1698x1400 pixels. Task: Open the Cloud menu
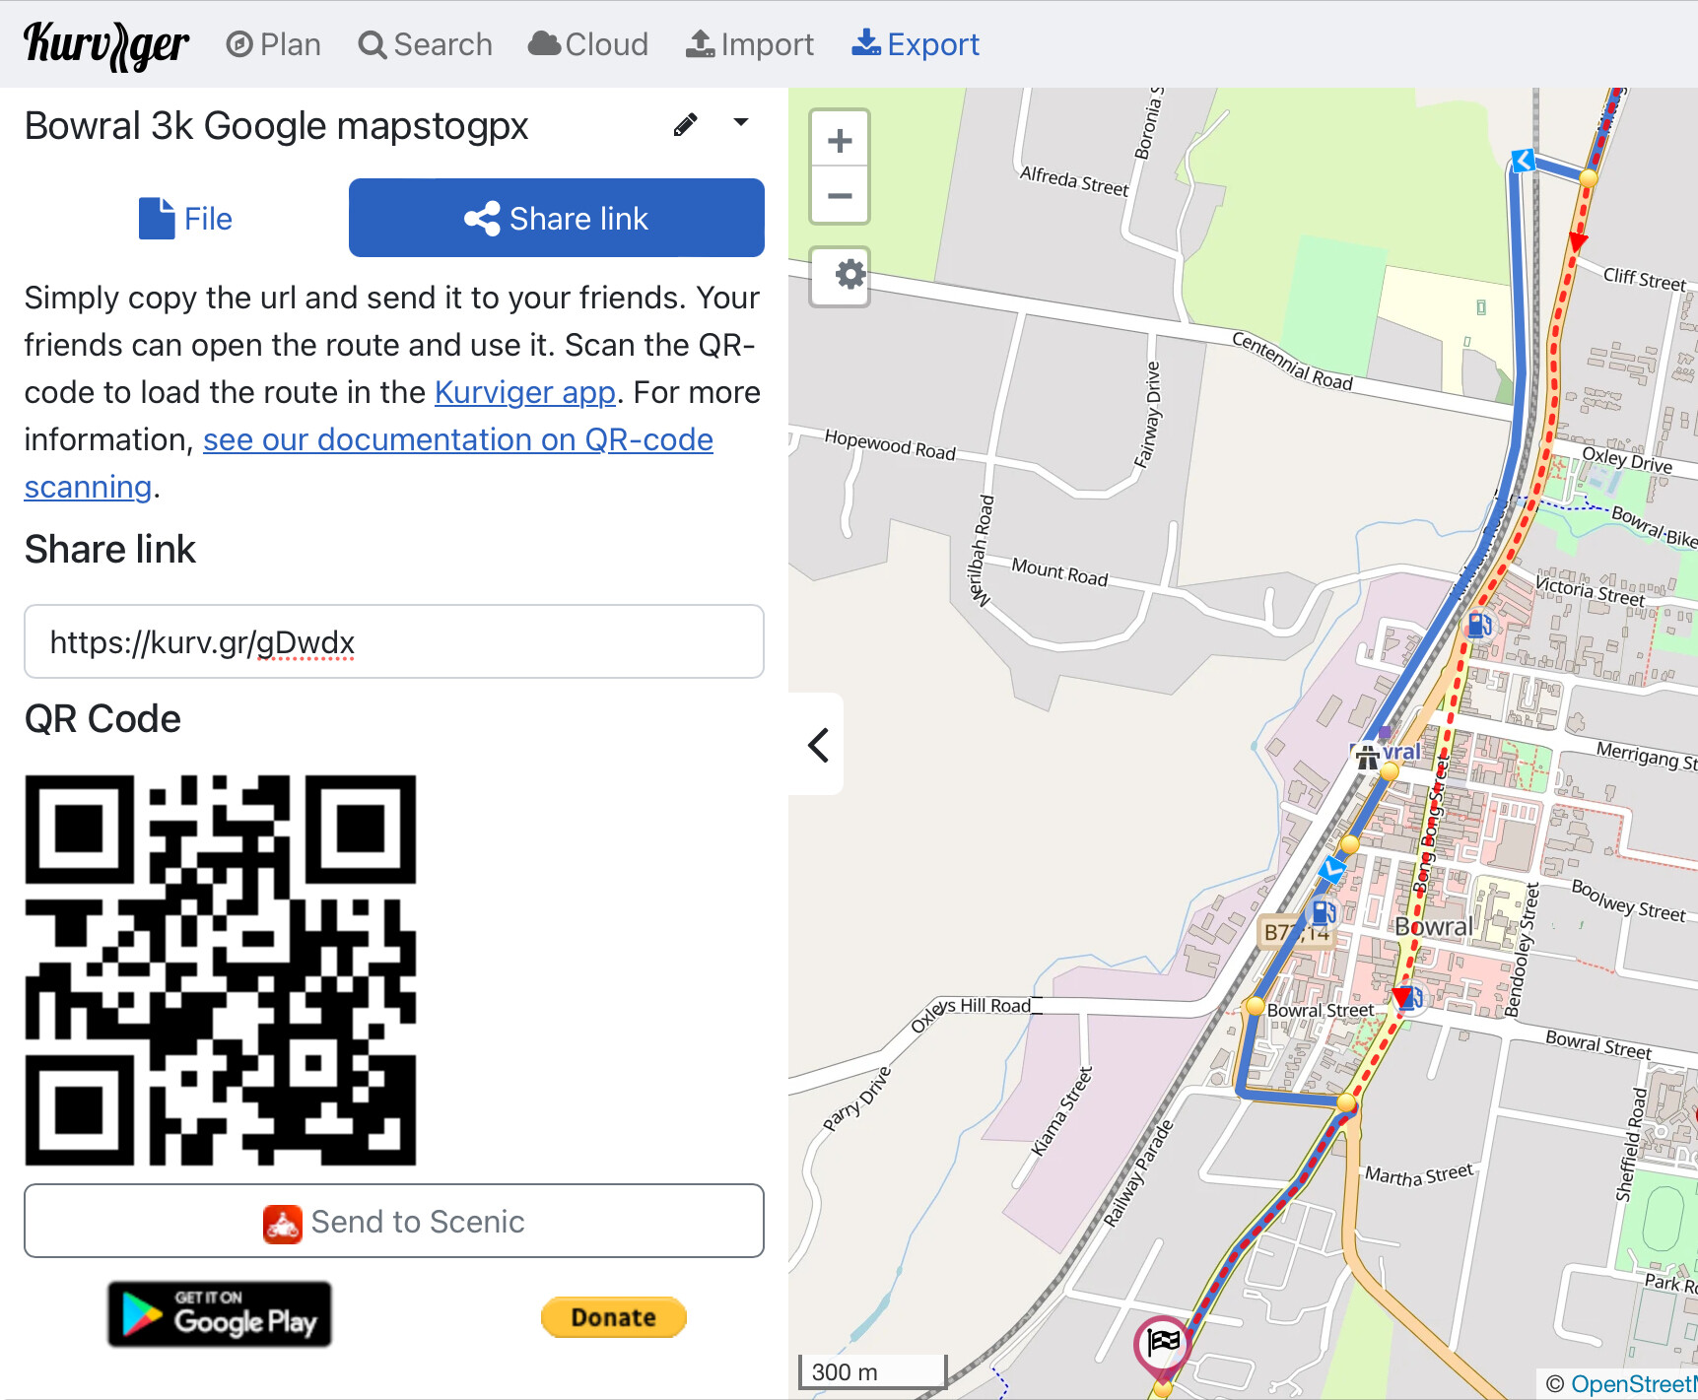tap(588, 44)
